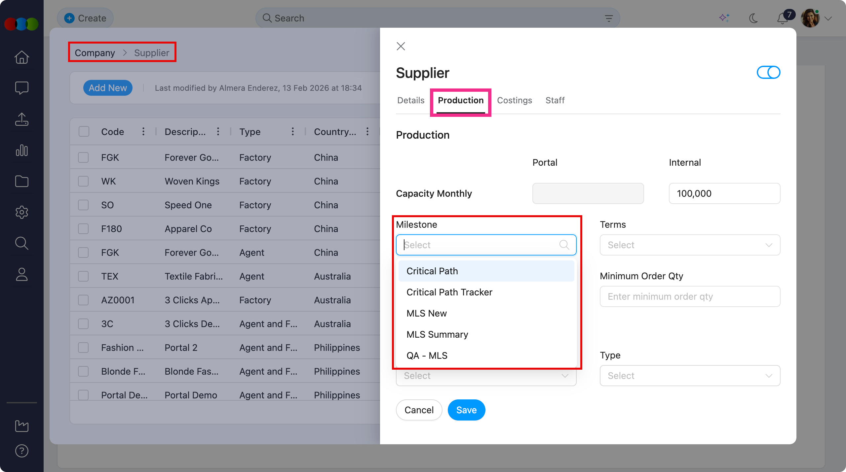846x472 pixels.
Task: Open the chat messages sidebar icon
Action: point(22,88)
